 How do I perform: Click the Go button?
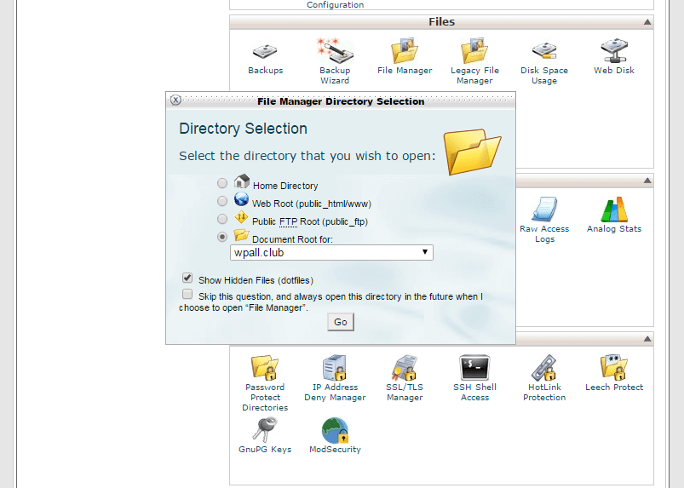(x=341, y=322)
